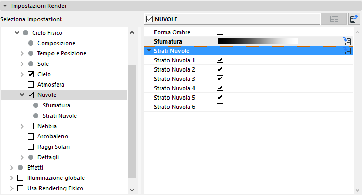This screenshot has width=362, height=195.
Task: Open the Sfumatura gradient bar
Action: (x=258, y=41)
